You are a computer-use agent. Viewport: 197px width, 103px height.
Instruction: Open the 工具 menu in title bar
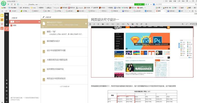[x=179, y=1]
